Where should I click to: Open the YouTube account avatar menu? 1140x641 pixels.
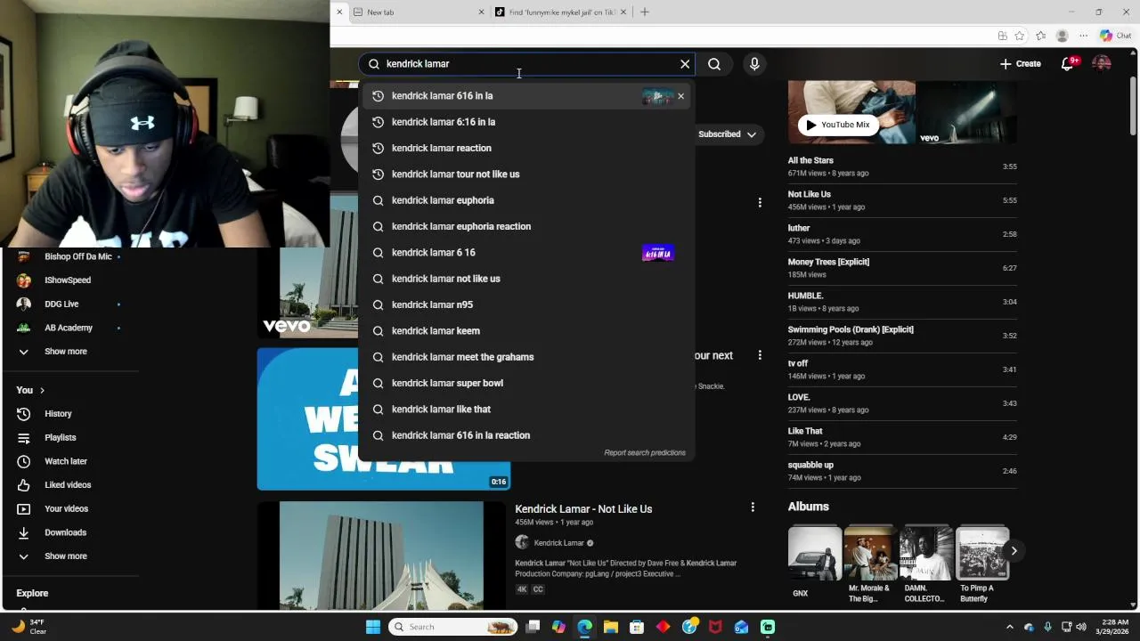(1102, 63)
